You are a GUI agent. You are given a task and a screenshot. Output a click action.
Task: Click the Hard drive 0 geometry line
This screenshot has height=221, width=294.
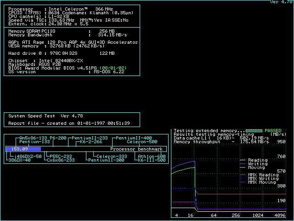[x=62, y=53]
